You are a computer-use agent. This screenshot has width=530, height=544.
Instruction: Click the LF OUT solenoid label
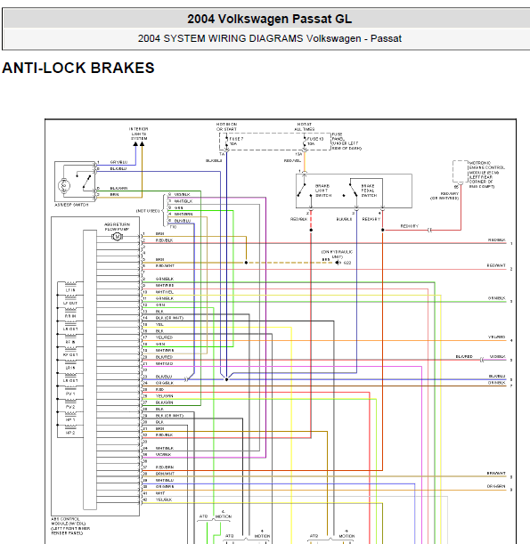tap(70, 304)
